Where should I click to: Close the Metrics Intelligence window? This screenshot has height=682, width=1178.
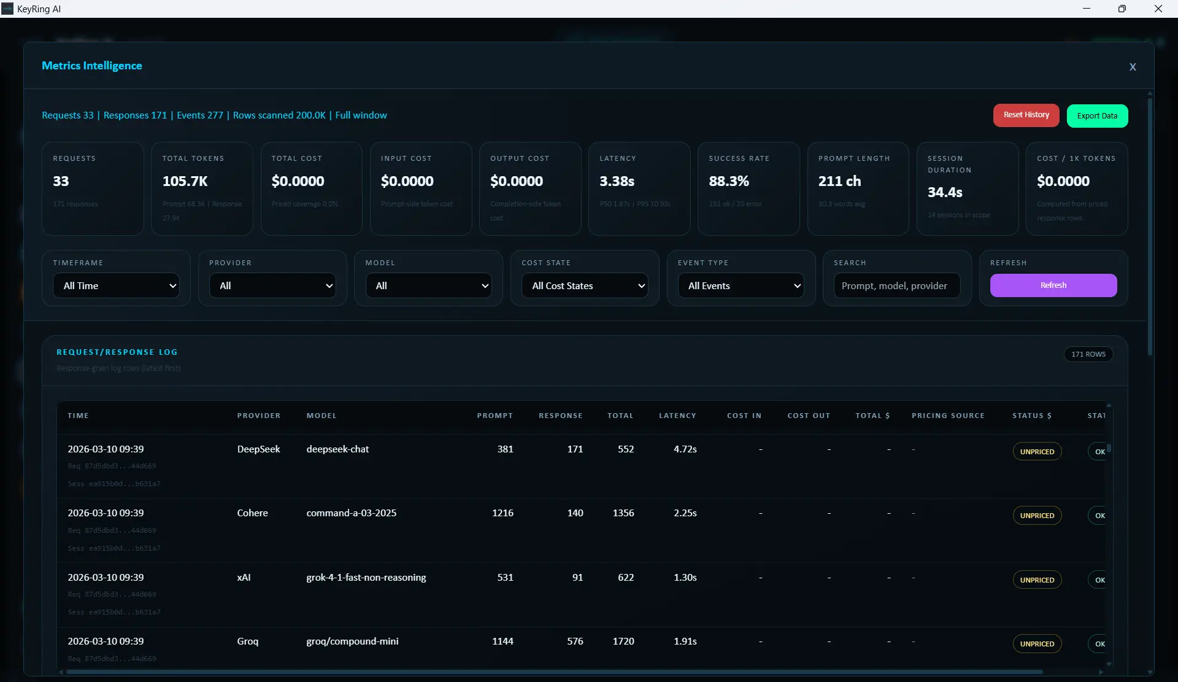(x=1133, y=66)
